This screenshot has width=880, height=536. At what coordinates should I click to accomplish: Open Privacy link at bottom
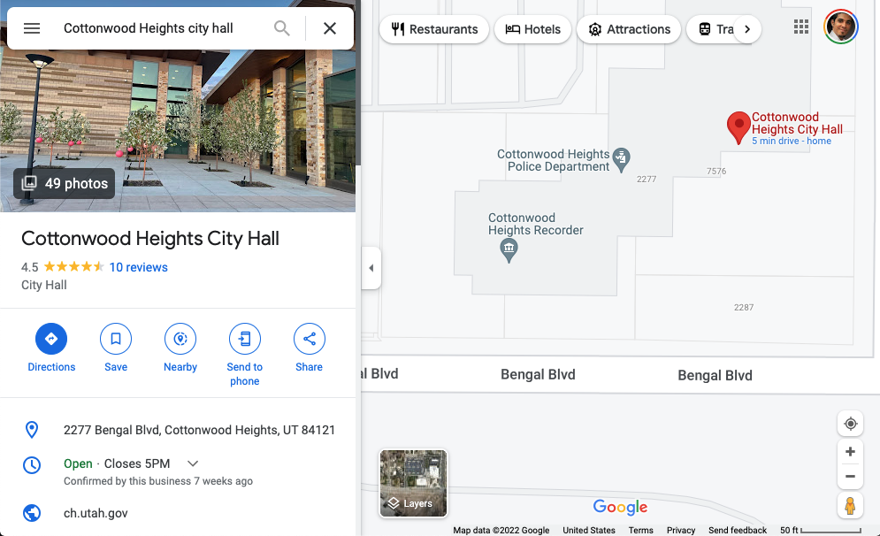coord(681,530)
